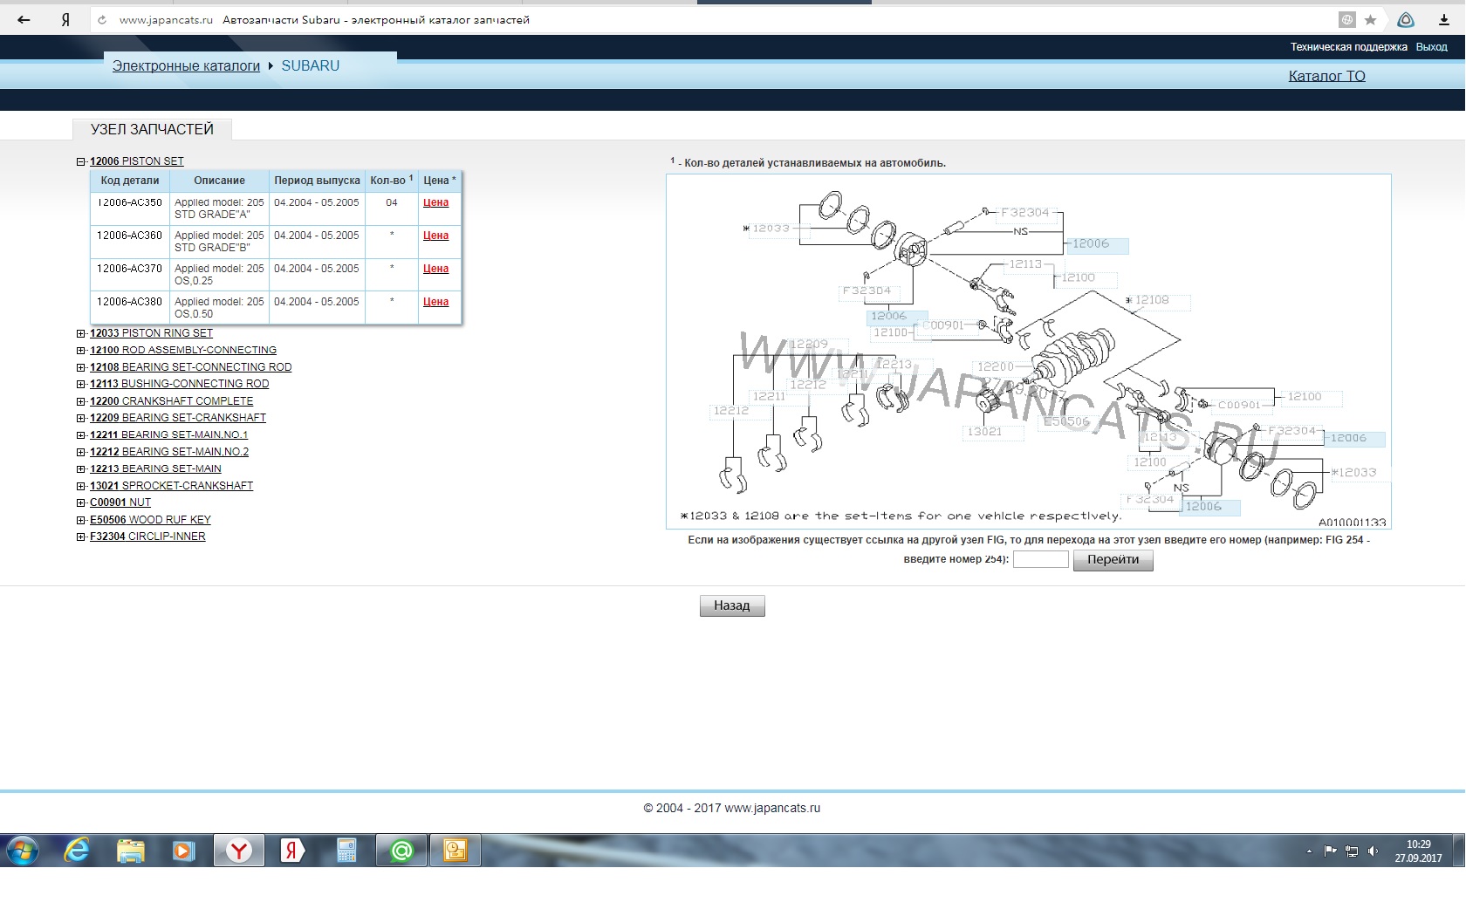Viewport: 1466px width, 916px height.
Task: Expand the 12100 ROD ASSEMBLY-CONNECTING node
Action: click(x=80, y=351)
